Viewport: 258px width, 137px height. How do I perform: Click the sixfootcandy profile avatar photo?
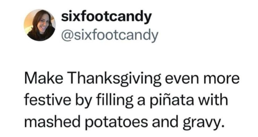pyautogui.click(x=40, y=25)
